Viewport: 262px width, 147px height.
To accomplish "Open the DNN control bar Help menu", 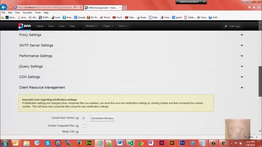I will tap(72, 26).
